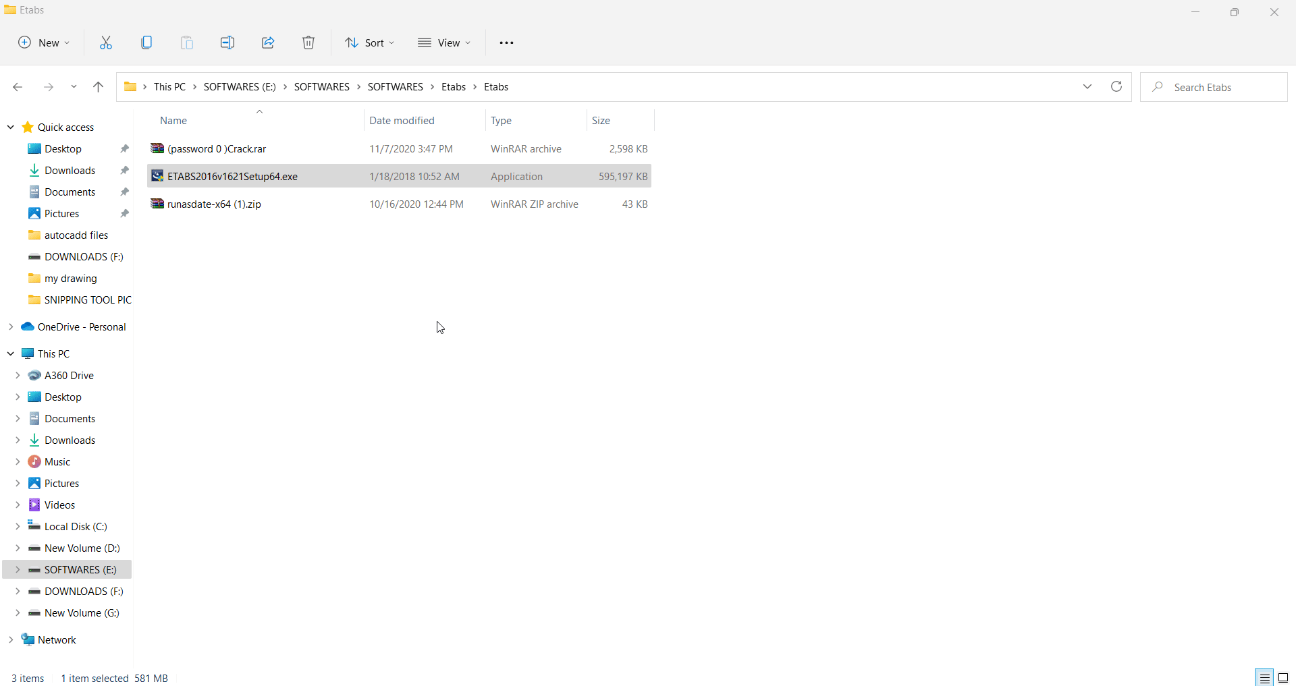Open the View layout dropdown
The width and height of the screenshot is (1296, 686).
pyautogui.click(x=443, y=42)
